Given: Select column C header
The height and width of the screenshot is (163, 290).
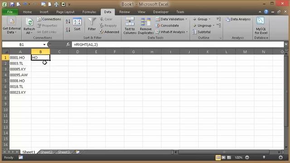Looking at the screenshot, I should [59, 52].
